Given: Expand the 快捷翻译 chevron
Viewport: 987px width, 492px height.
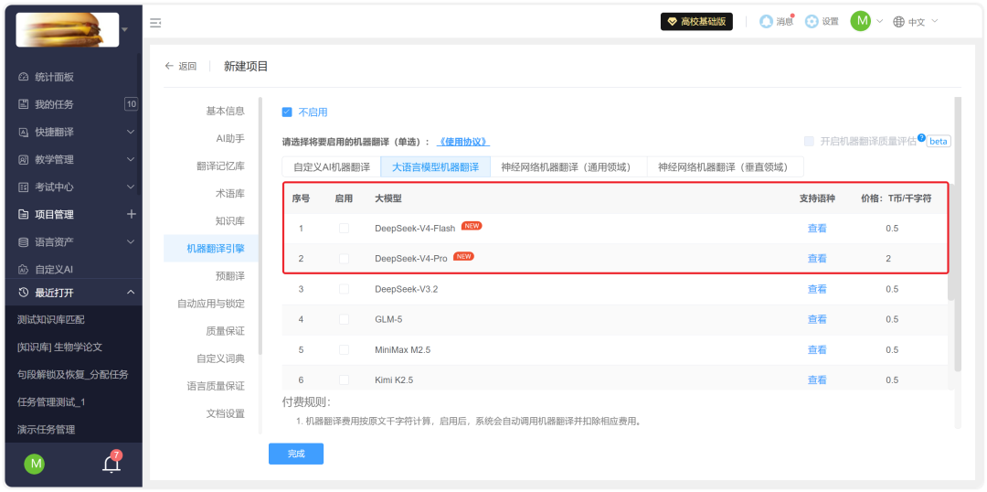Looking at the screenshot, I should point(131,132).
